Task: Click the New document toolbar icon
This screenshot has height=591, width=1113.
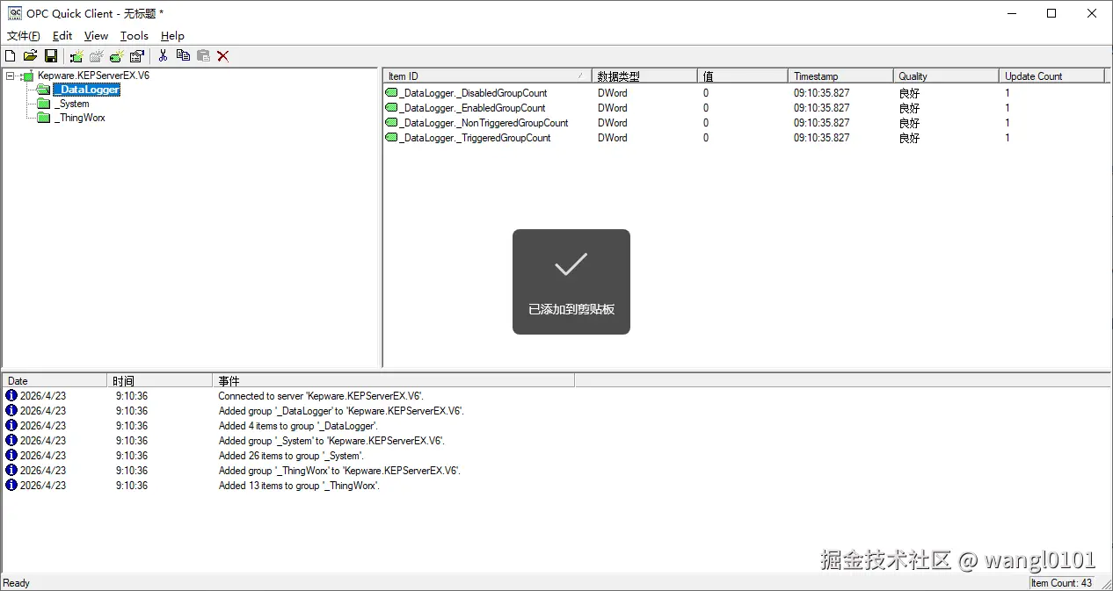Action: (x=11, y=56)
